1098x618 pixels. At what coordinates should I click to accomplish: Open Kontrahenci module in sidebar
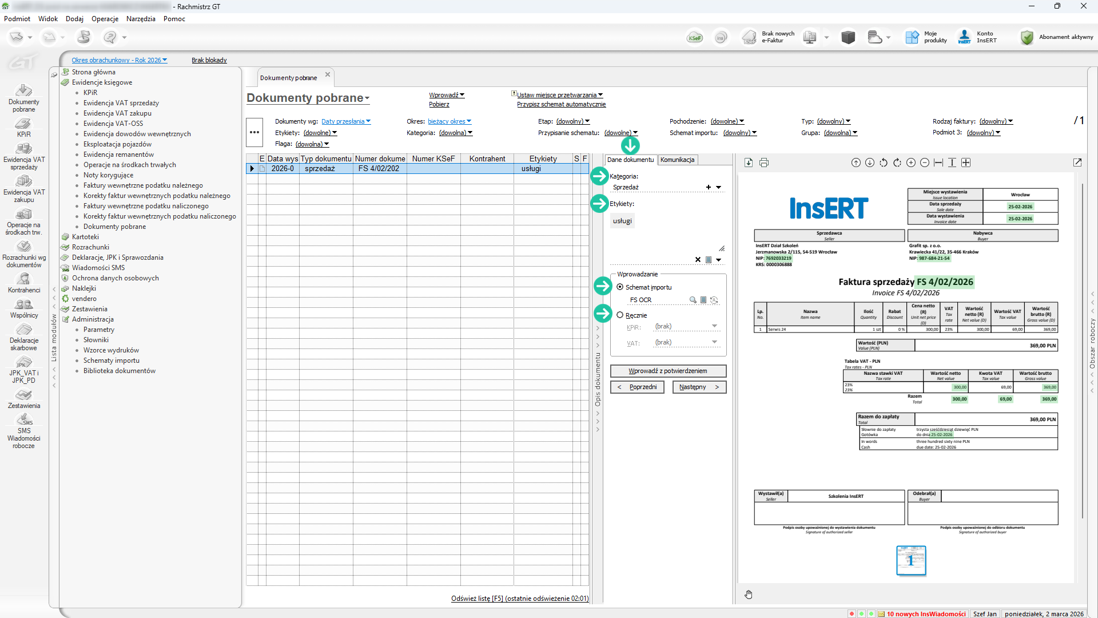coord(23,283)
